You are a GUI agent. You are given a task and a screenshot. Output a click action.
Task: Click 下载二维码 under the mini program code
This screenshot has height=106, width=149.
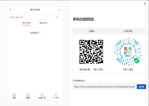click(128, 69)
